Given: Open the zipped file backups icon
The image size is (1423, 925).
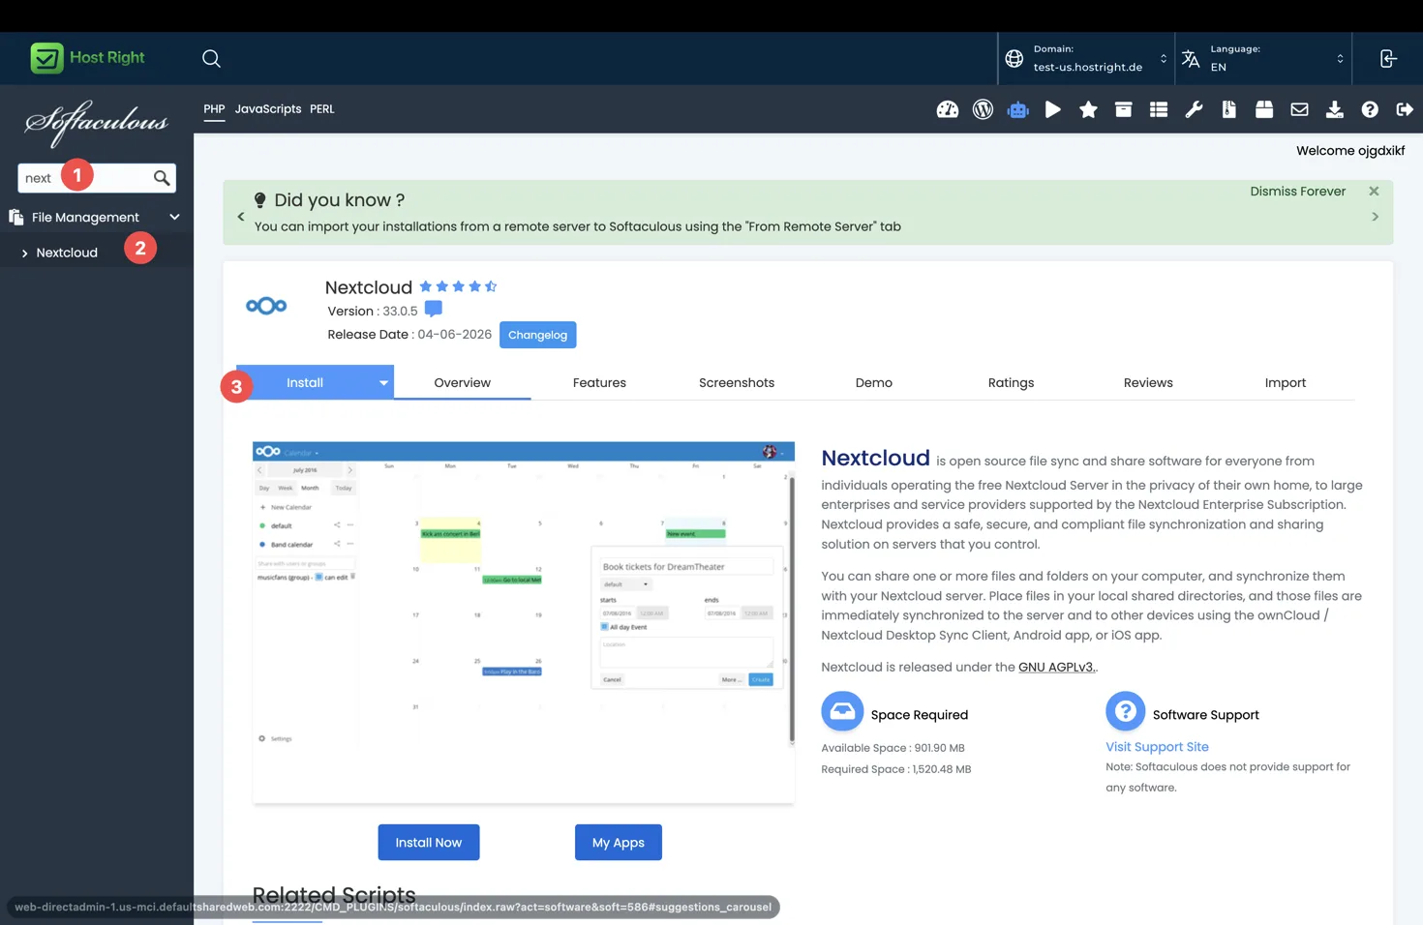Looking at the screenshot, I should [1228, 109].
